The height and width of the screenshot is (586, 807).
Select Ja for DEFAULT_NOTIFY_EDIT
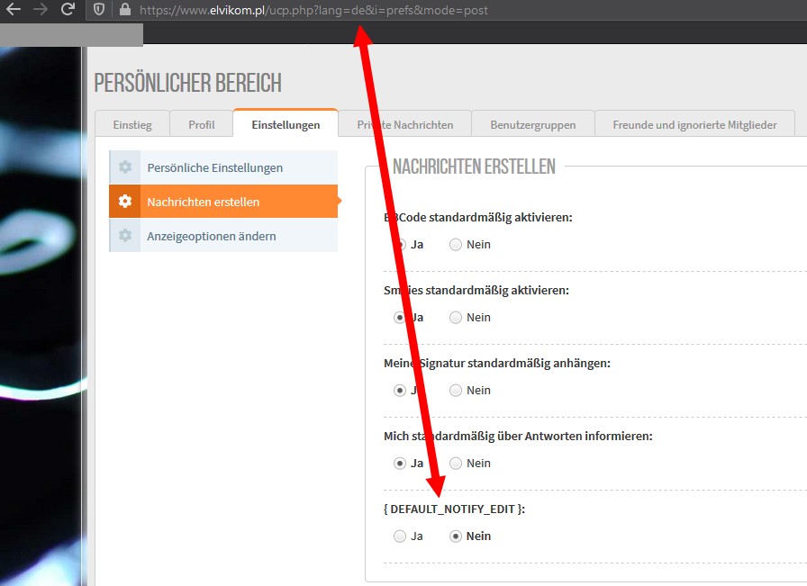tap(399, 536)
